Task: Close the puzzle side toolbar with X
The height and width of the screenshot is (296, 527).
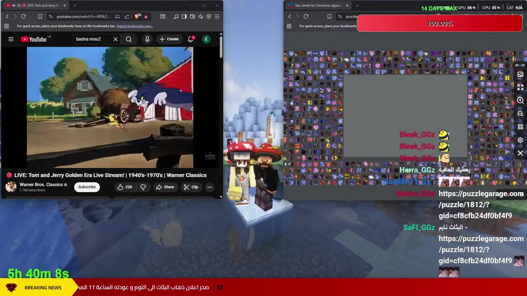Action: 520,153
